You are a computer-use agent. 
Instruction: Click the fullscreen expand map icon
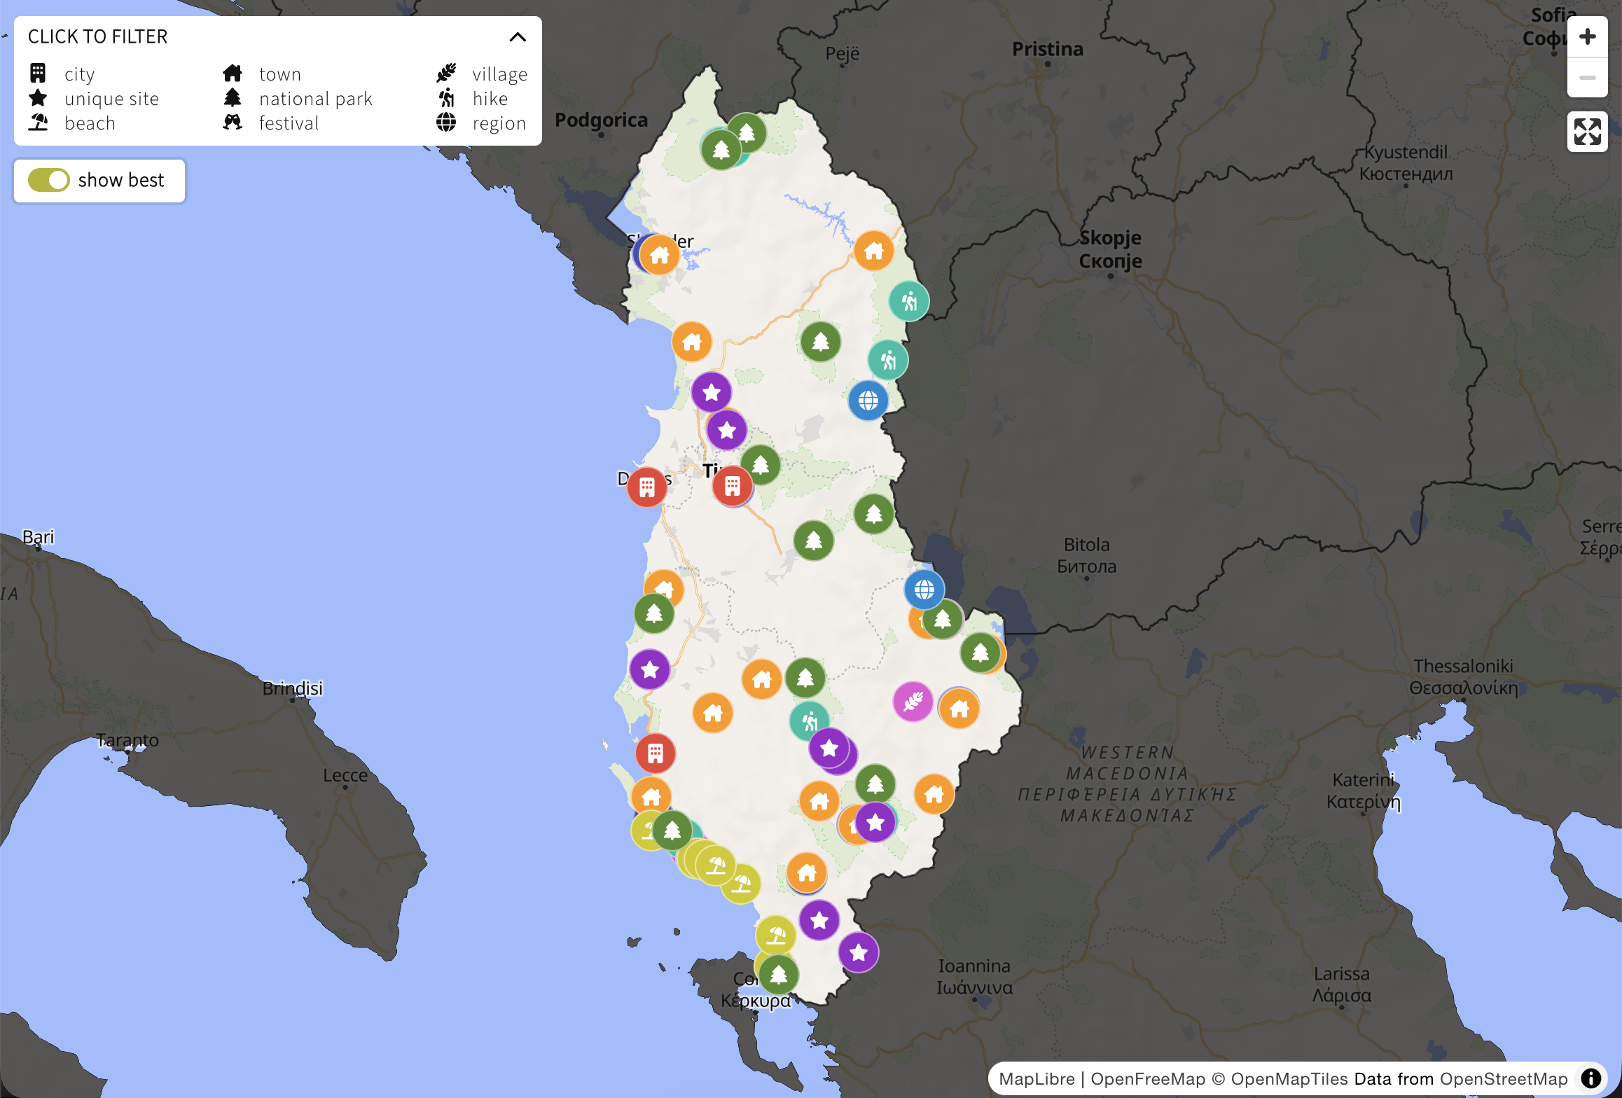point(1587,132)
